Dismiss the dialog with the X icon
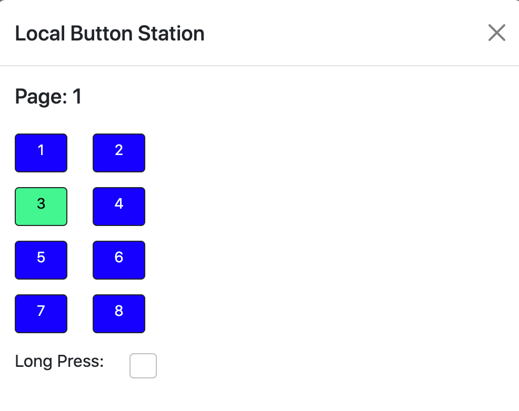 coord(497,33)
